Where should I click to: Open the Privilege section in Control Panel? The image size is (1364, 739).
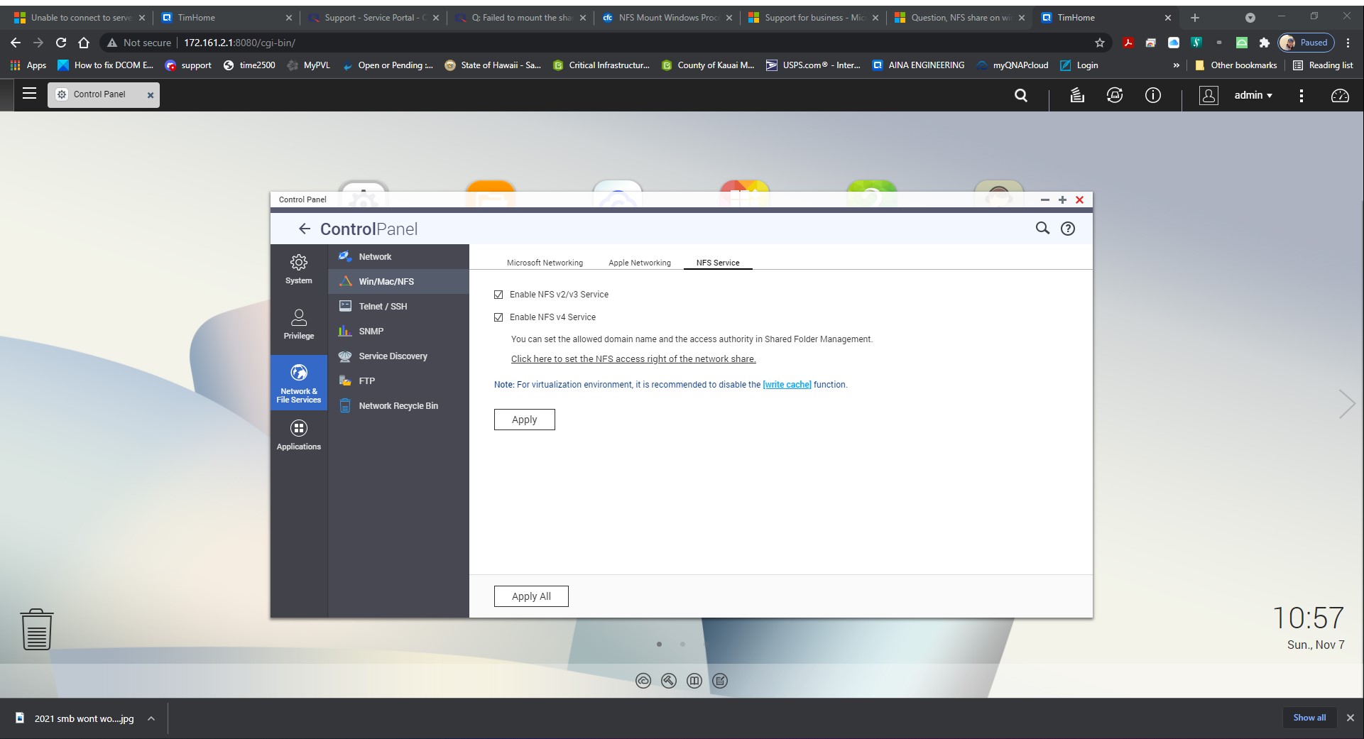coord(298,323)
